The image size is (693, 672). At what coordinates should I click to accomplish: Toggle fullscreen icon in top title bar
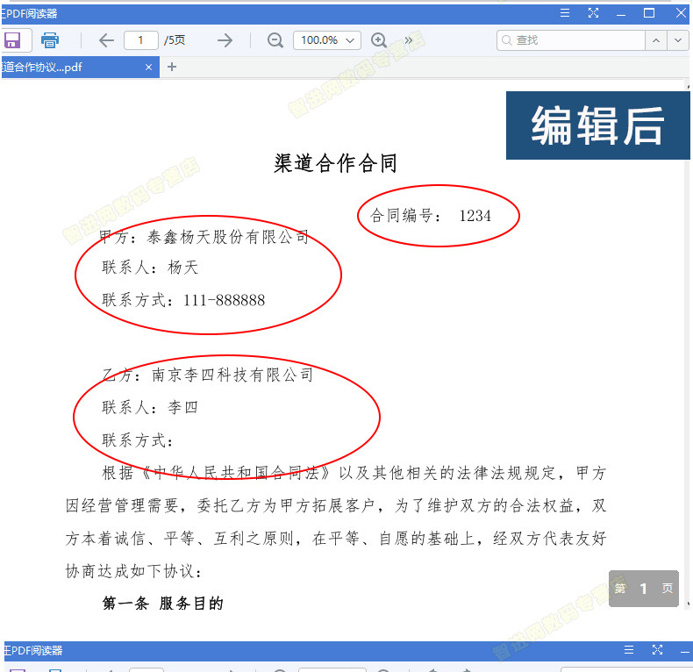point(593,13)
